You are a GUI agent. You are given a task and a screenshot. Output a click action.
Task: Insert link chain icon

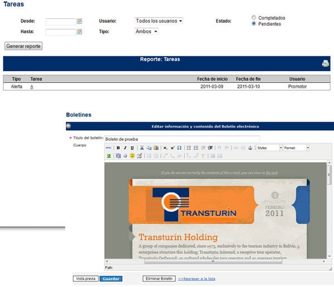point(236,148)
